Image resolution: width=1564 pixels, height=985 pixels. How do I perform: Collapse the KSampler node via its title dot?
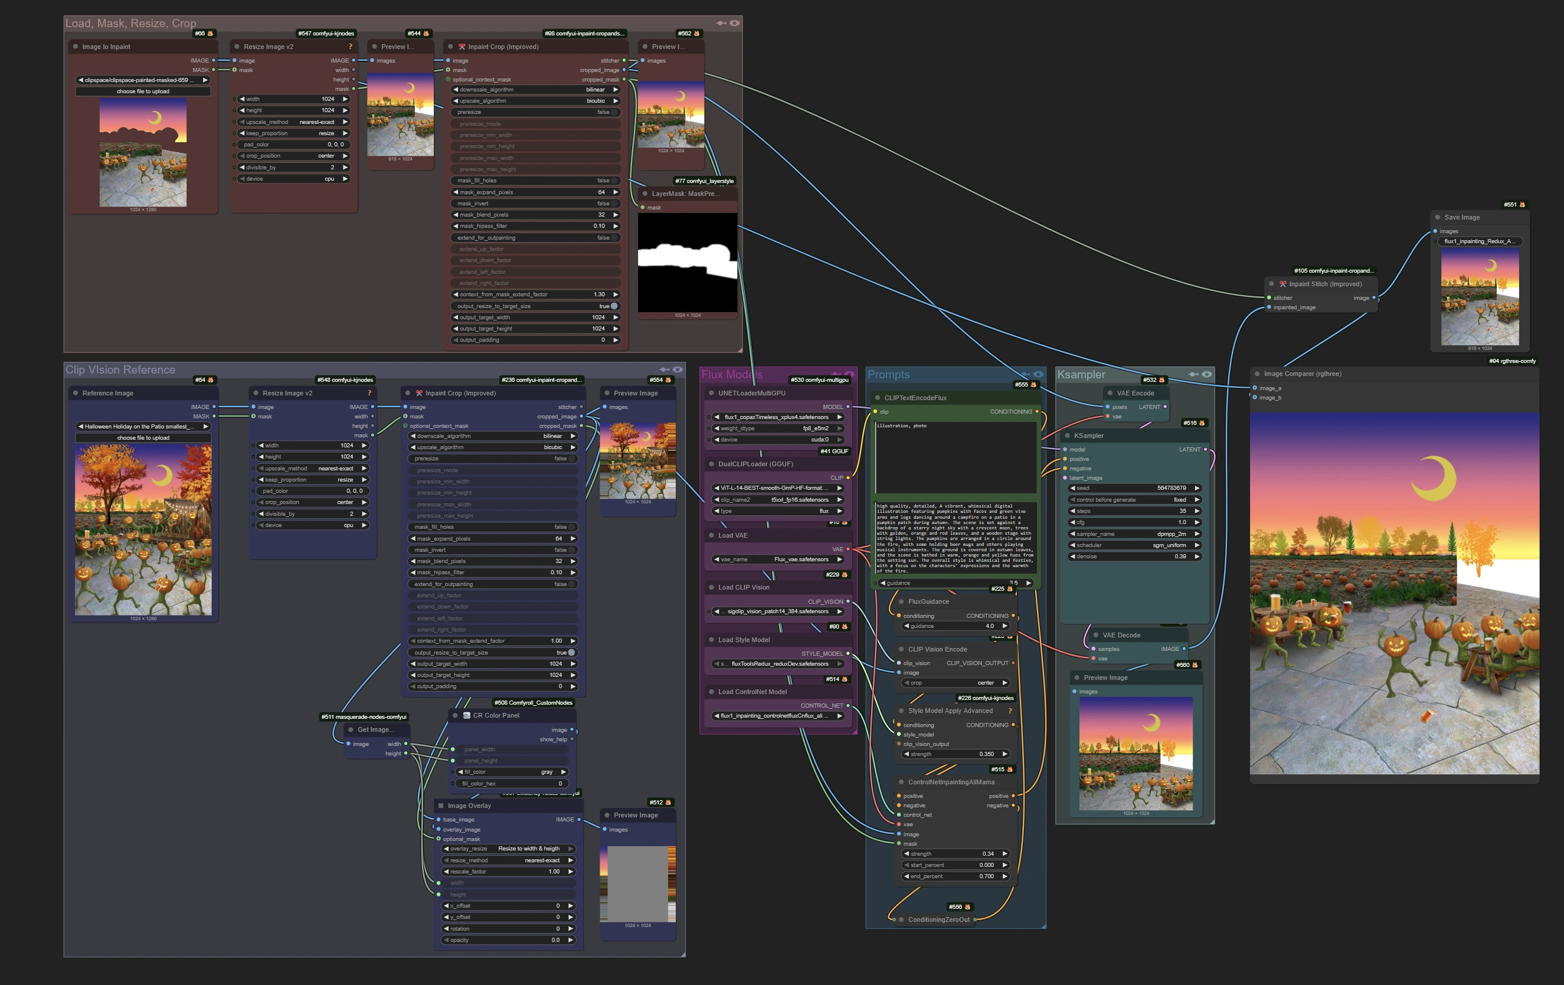[1068, 435]
